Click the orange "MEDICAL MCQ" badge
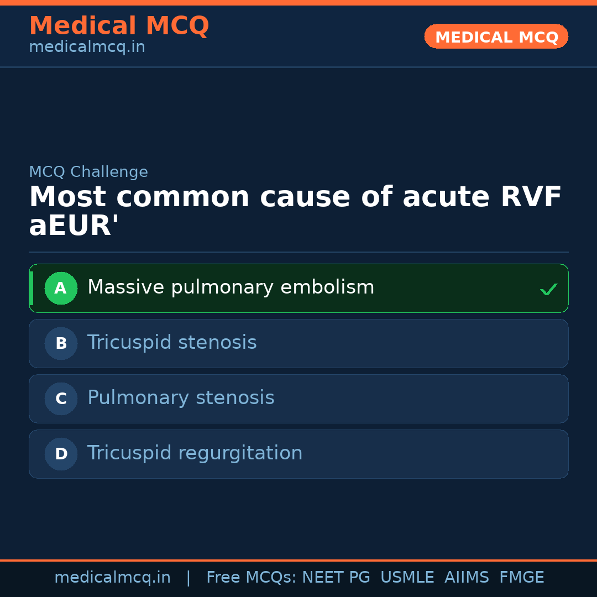 (x=496, y=36)
